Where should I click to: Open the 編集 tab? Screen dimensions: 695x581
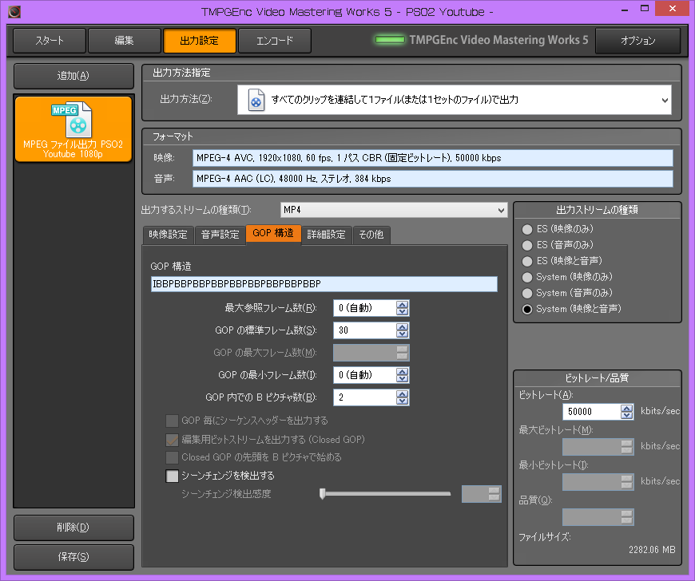124,41
